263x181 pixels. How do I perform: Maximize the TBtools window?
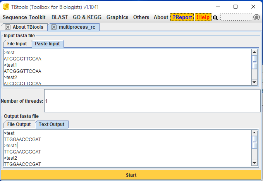click(235, 7)
